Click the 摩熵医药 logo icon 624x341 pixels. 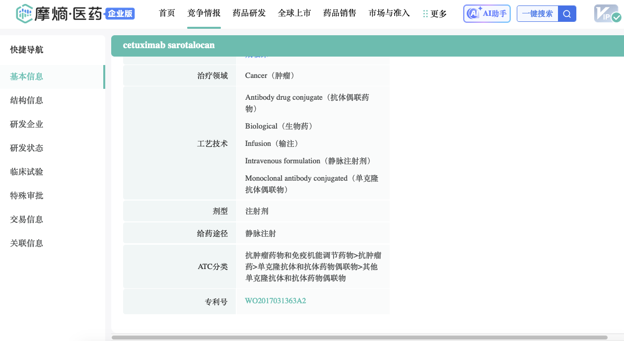click(24, 14)
